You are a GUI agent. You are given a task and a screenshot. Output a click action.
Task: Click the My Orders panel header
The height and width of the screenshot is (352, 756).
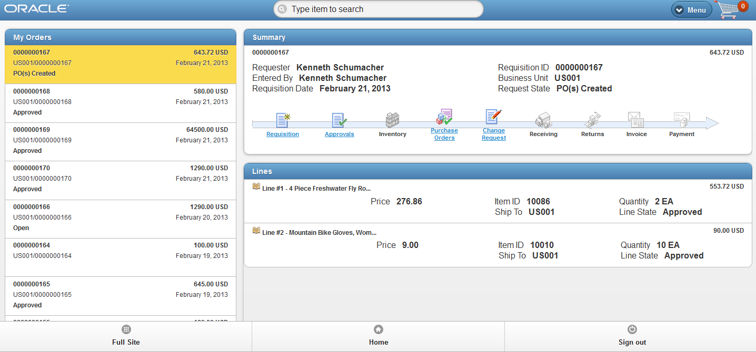tap(121, 37)
